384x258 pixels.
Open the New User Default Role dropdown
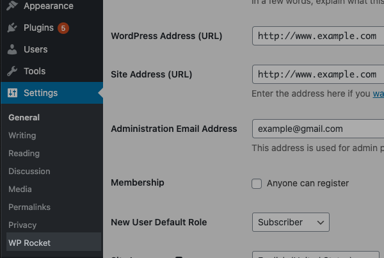pos(291,222)
